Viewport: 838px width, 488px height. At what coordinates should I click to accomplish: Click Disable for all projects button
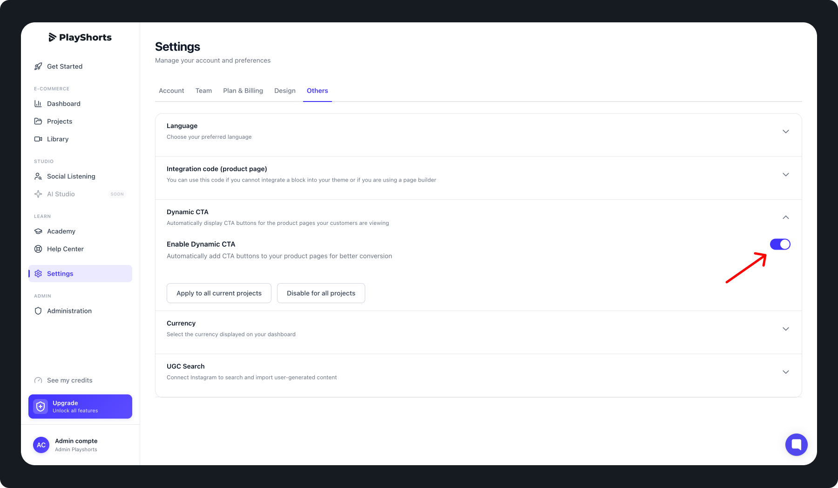[x=321, y=293]
